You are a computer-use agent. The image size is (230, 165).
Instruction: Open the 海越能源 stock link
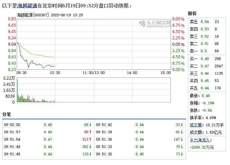pos(27,6)
